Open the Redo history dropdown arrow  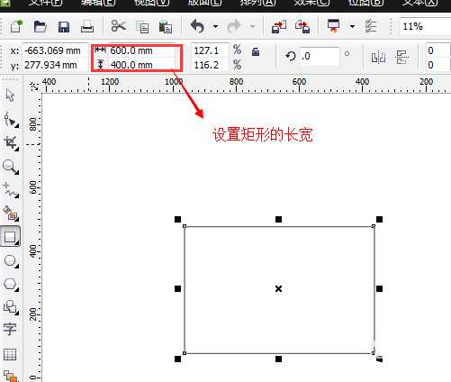point(252,26)
